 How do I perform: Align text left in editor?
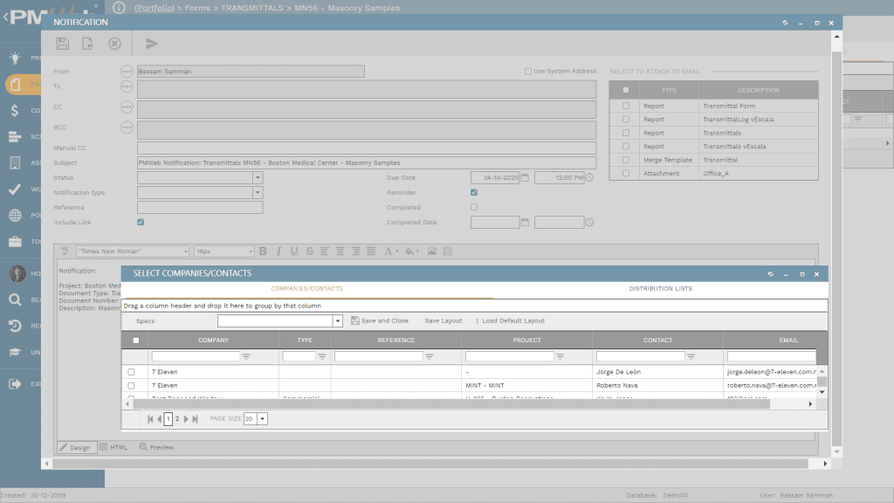click(325, 251)
